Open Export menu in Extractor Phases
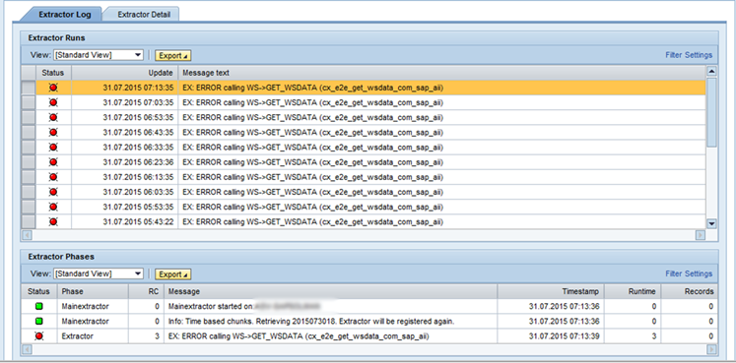The image size is (736, 363). point(172,274)
